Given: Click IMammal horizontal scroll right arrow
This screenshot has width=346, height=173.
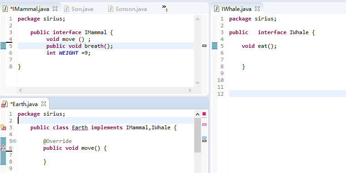Looking at the screenshot, I should (190, 90).
